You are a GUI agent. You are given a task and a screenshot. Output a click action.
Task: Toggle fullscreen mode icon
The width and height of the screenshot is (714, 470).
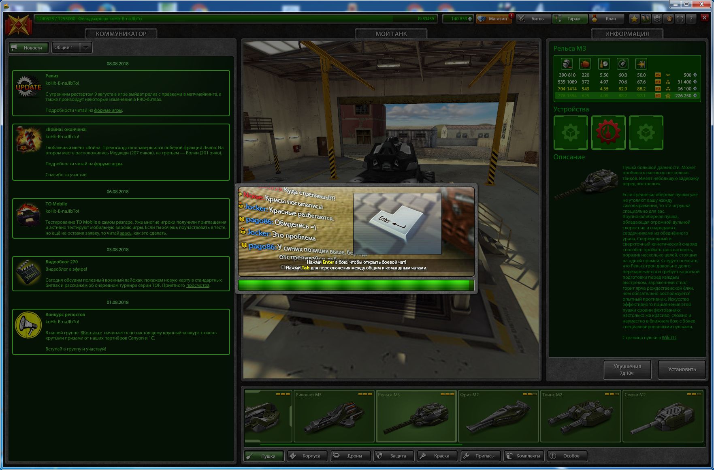pyautogui.click(x=680, y=19)
